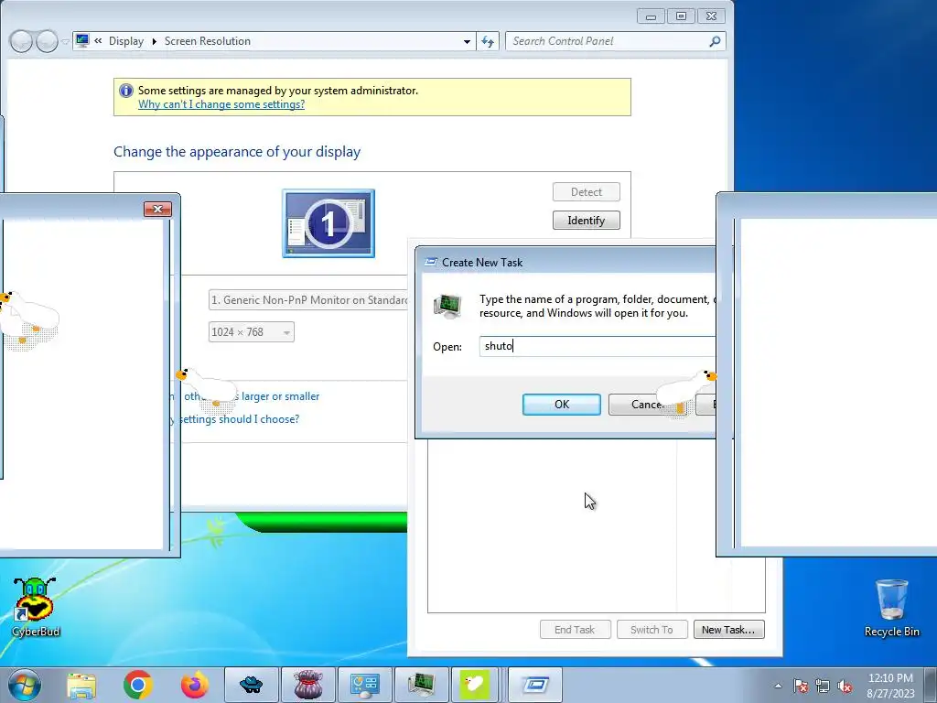
Task: Open the recent pages dropdown arrow
Action: (65, 41)
